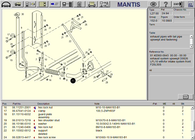Click callout 30 at pipe top
This screenshot has width=195, height=140.
click(23, 14)
